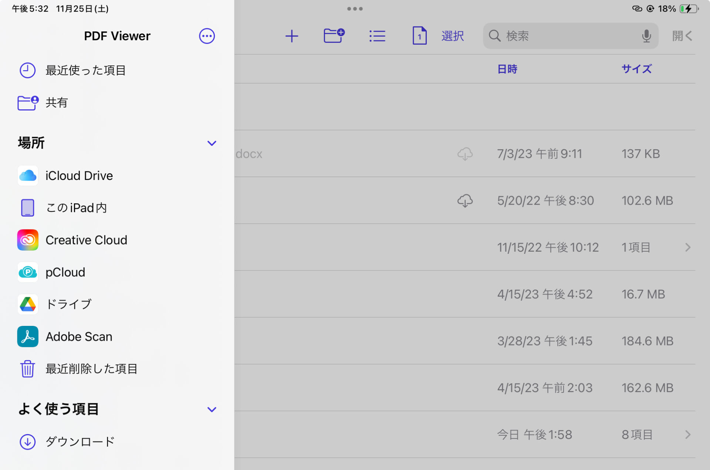Tap the single page document icon
The width and height of the screenshot is (710, 470).
(x=419, y=36)
